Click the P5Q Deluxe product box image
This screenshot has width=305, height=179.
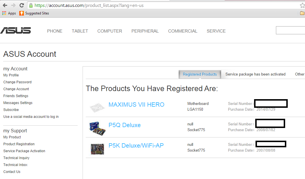click(97, 128)
